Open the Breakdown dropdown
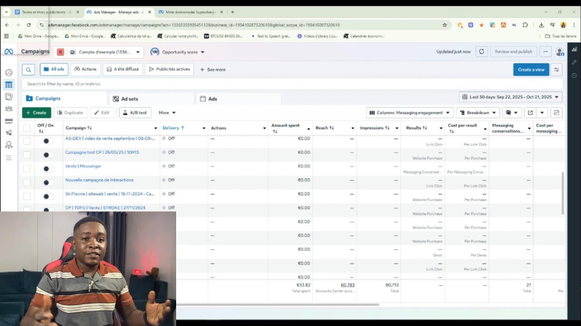 478,113
